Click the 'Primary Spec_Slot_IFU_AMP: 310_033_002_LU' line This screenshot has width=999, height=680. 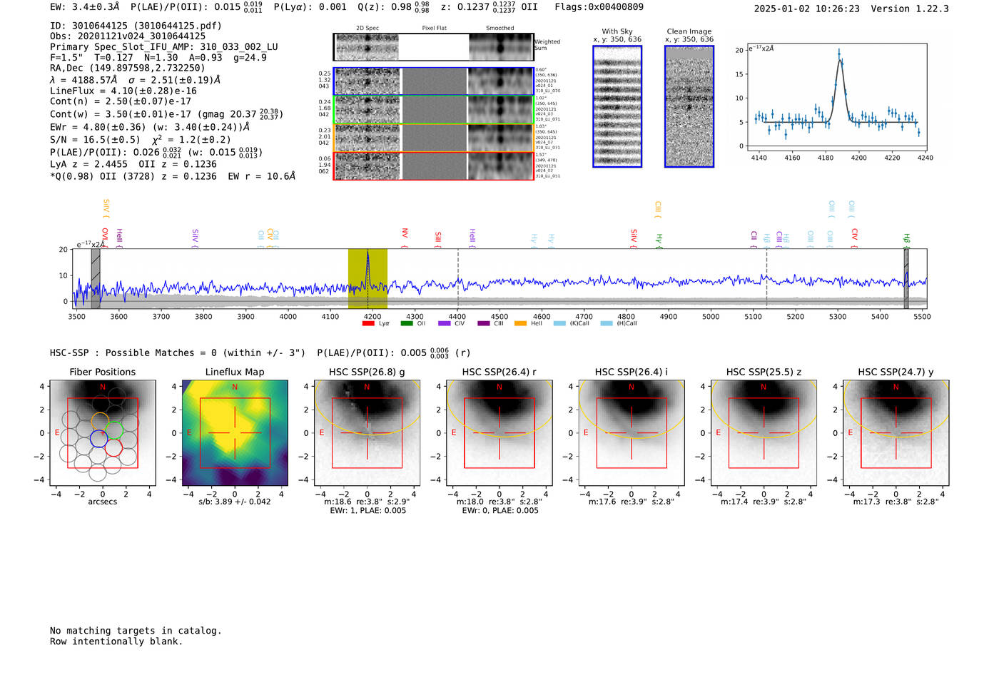pyautogui.click(x=164, y=47)
